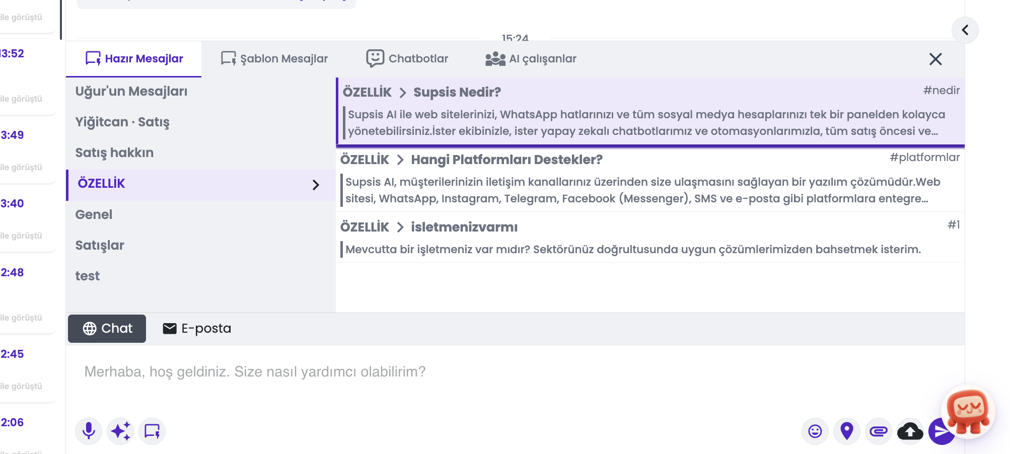
Task: Select the isletmenizvarmı ready message
Action: [x=651, y=238]
